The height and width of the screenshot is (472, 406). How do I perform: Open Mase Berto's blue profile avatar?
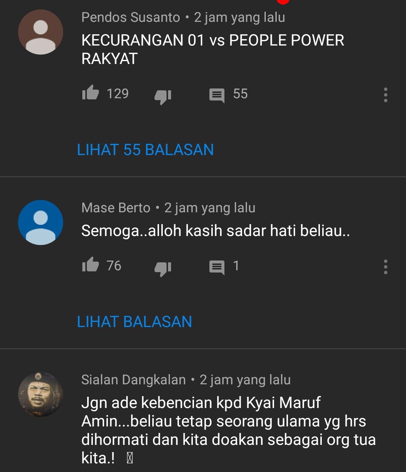click(x=41, y=222)
